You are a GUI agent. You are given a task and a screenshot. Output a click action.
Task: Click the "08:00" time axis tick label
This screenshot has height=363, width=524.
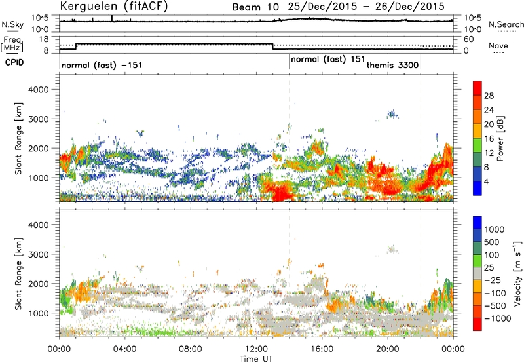point(191,349)
